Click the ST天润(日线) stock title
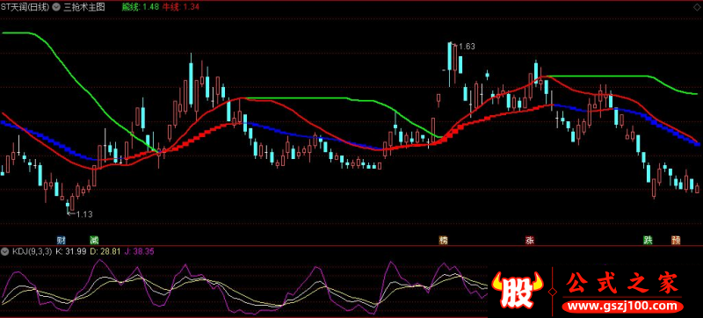This screenshot has width=703, height=318. point(26,7)
